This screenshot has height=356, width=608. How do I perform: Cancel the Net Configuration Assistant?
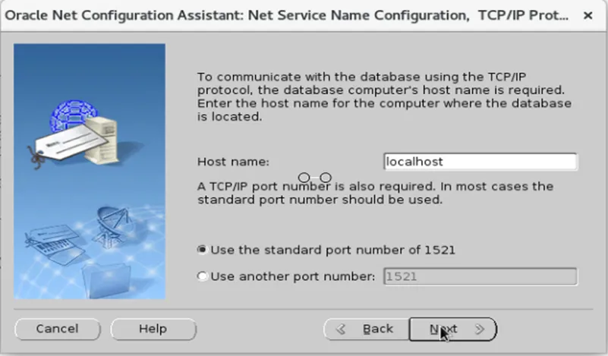pos(58,329)
